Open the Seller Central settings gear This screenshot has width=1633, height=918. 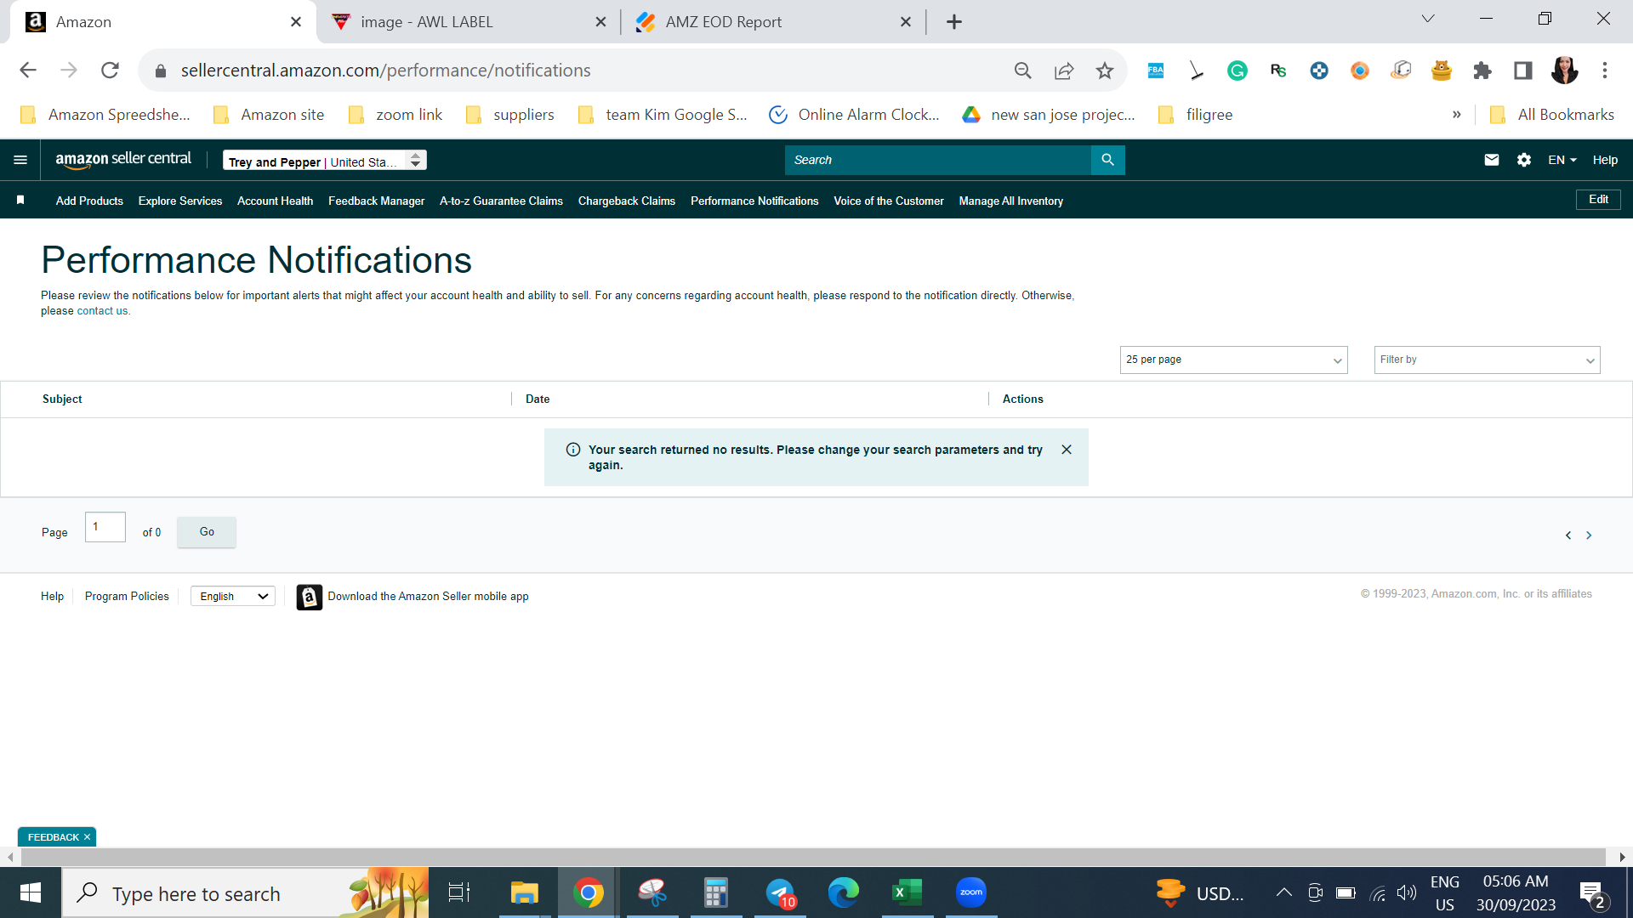point(1524,160)
